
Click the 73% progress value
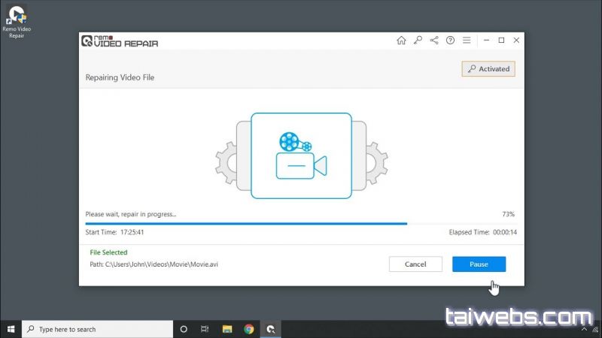click(509, 214)
